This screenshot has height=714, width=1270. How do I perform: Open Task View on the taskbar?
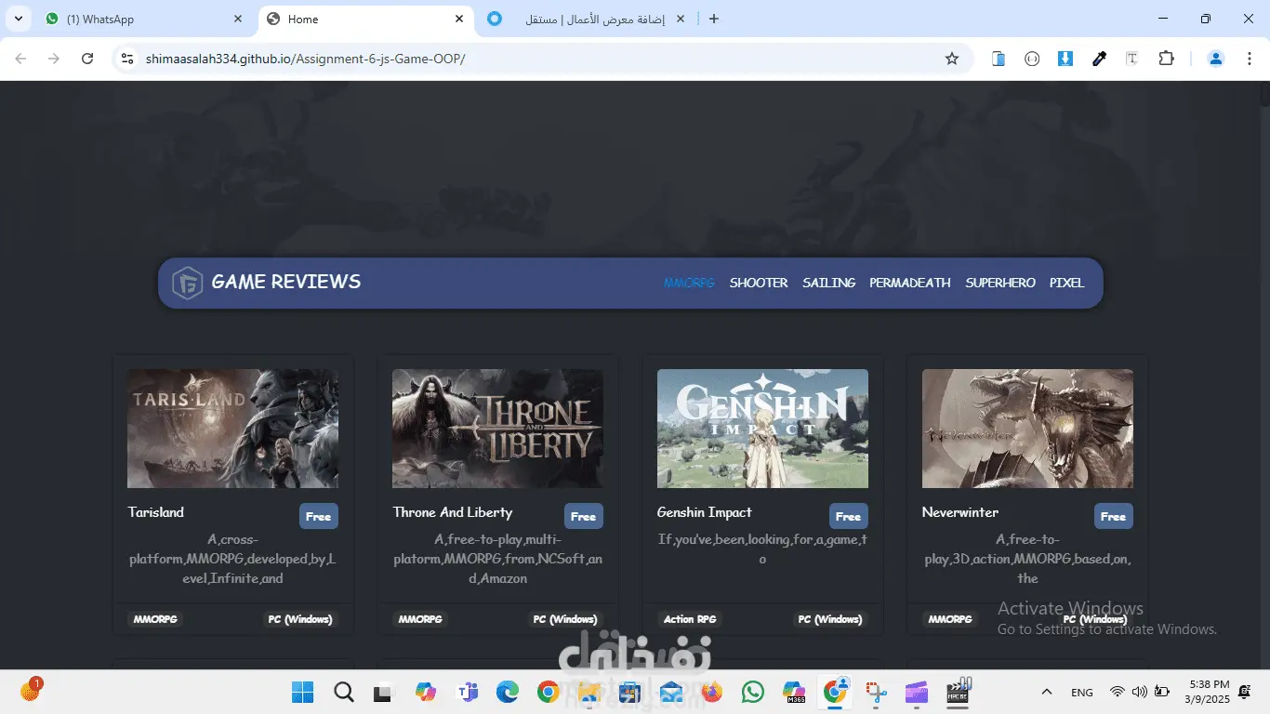click(x=383, y=692)
